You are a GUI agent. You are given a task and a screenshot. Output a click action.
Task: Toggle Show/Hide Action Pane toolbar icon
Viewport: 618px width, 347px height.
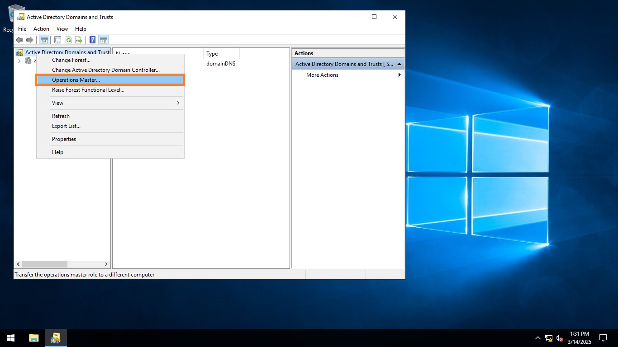[x=103, y=40]
